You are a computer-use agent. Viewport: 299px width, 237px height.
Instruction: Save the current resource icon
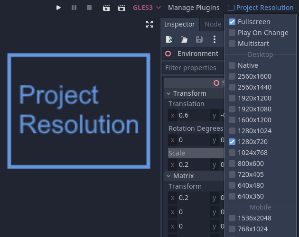click(x=199, y=39)
